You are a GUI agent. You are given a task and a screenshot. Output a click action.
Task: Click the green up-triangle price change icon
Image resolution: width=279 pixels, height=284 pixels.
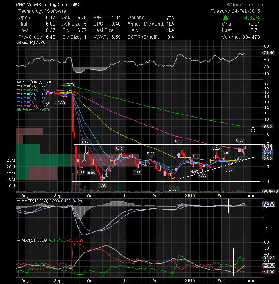225,18
